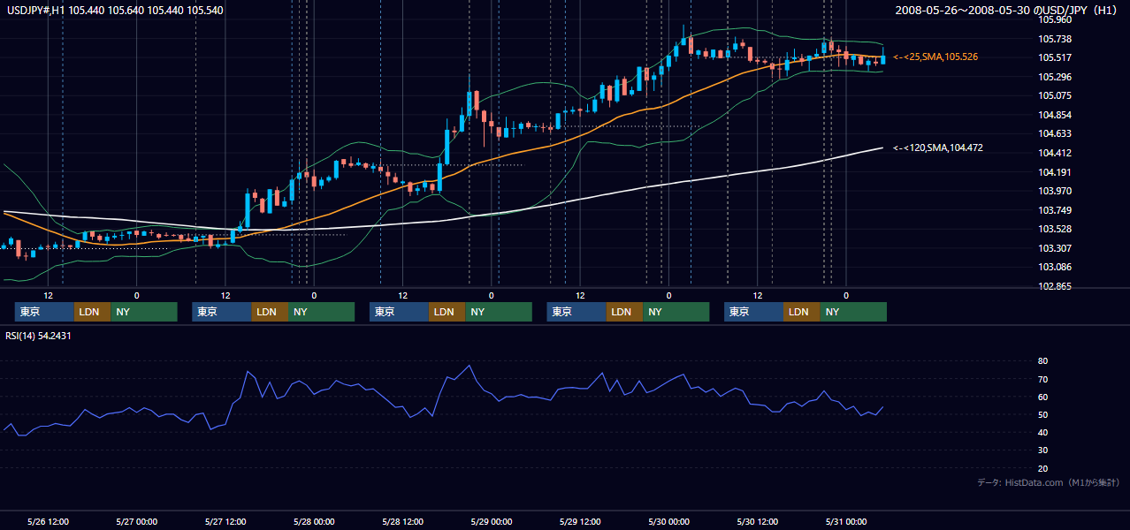
Task: Click the 5/27 00:00 time axis label
Action: 137,521
